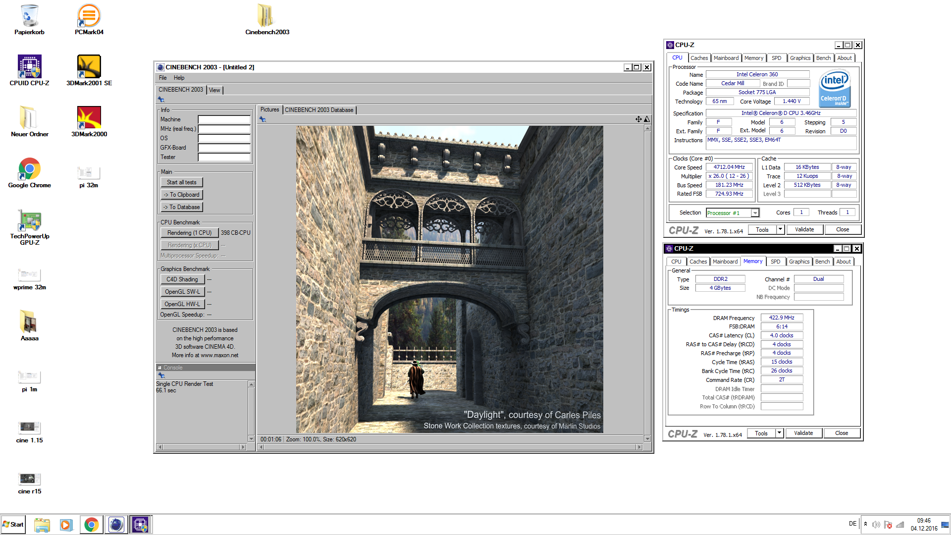
Task: Run the C4D Shading benchmark
Action: pos(182,279)
